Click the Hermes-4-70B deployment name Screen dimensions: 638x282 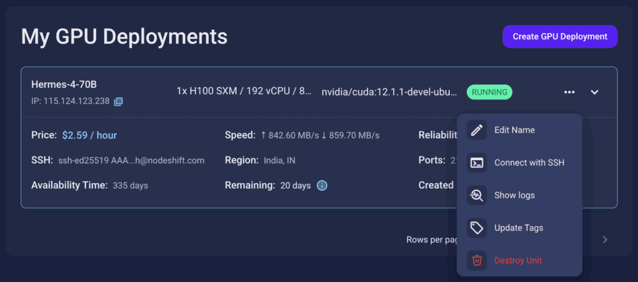64,85
